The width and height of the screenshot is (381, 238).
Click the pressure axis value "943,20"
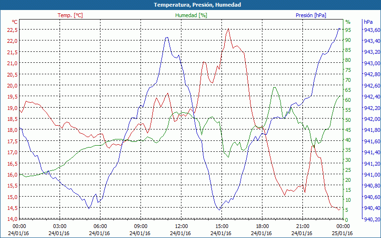click(x=372, y=52)
